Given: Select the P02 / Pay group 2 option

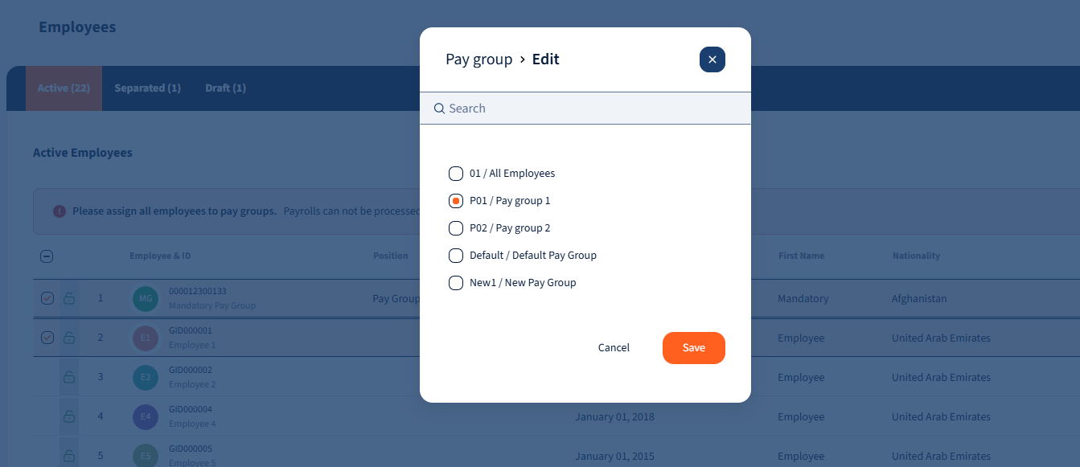Looking at the screenshot, I should [456, 228].
